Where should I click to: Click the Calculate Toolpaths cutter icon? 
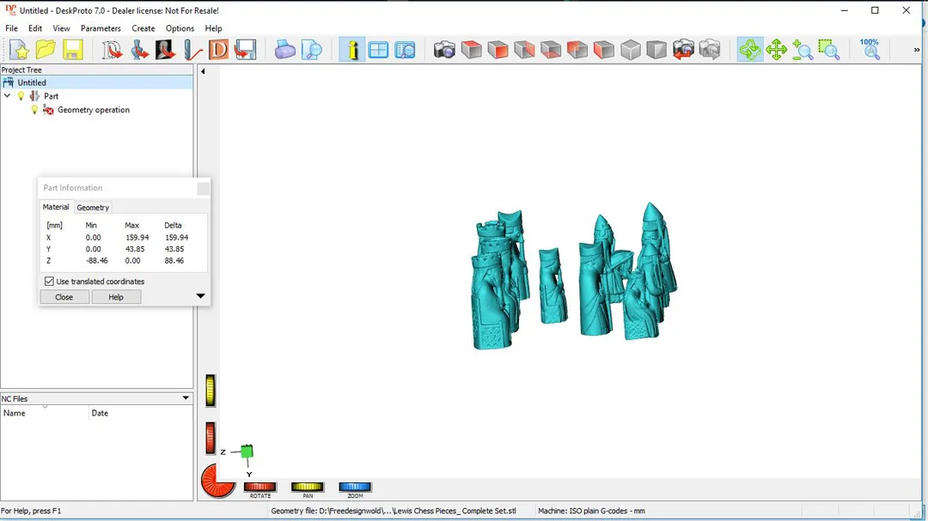point(192,50)
